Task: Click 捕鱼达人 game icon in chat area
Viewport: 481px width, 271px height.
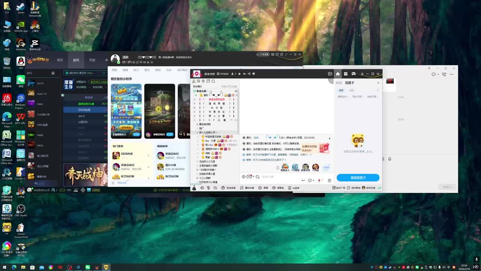Action: (285, 168)
